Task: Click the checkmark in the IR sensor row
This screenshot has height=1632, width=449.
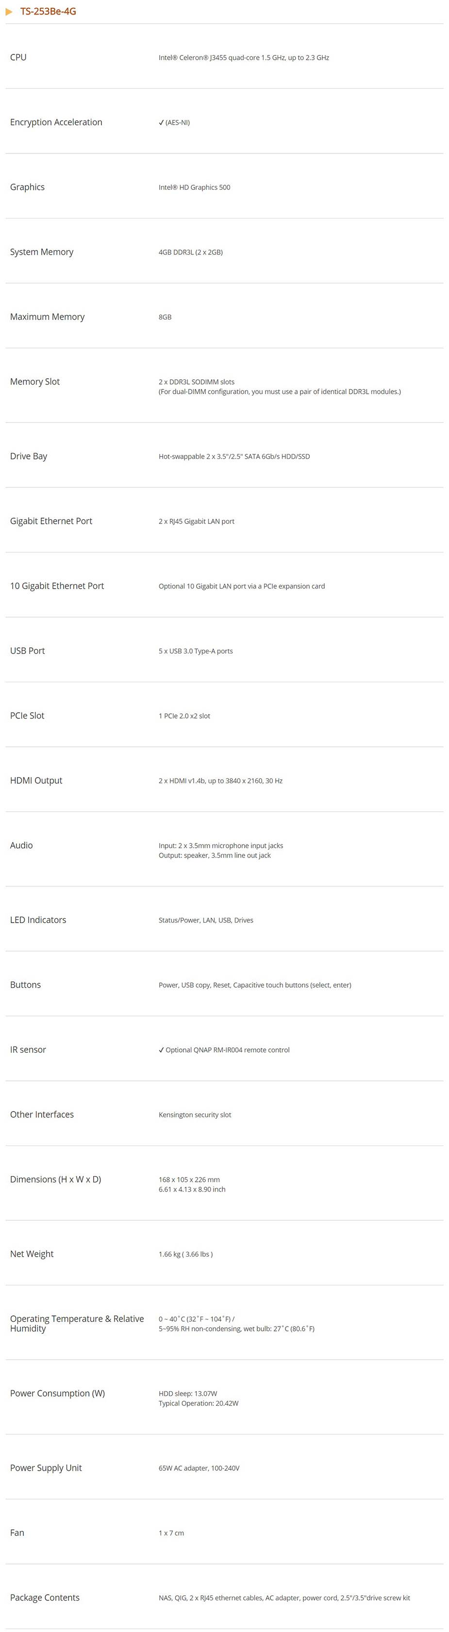Action: (x=162, y=1050)
